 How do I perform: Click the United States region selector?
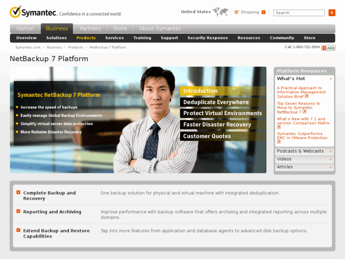196,12
